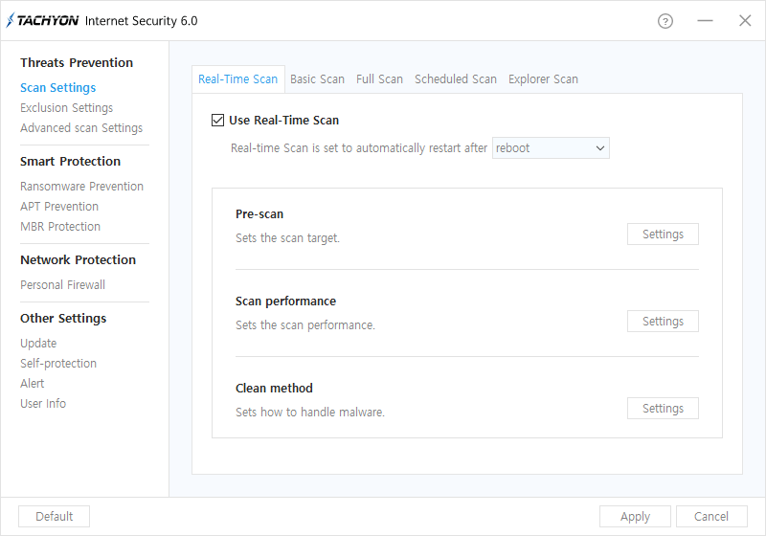The height and width of the screenshot is (536, 766).
Task: Open Ransomware Prevention in sidebar
Action: coord(81,187)
